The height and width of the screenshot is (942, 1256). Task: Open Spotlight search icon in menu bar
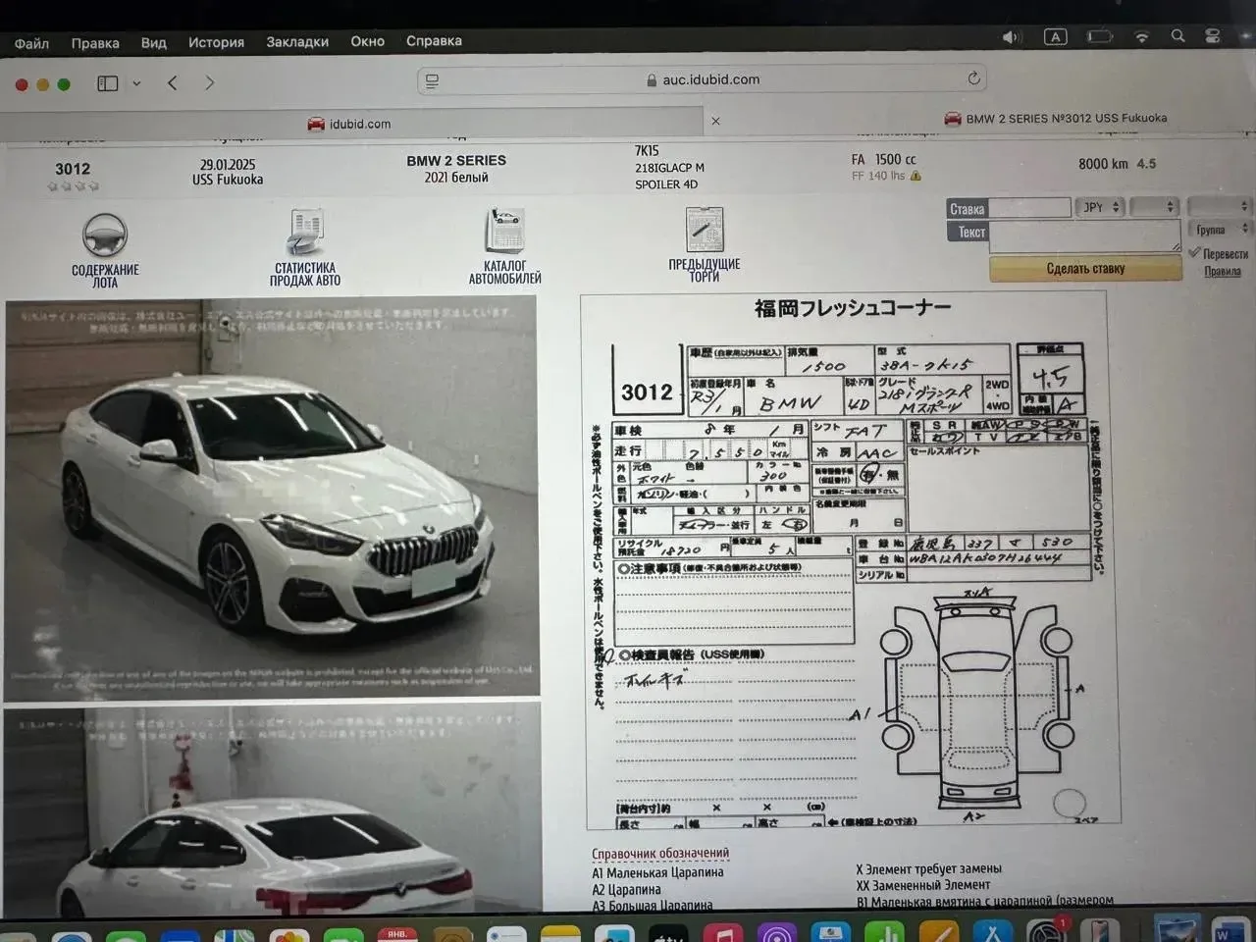(1177, 36)
